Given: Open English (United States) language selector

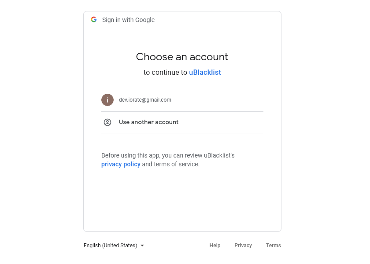Looking at the screenshot, I should pos(111,246).
